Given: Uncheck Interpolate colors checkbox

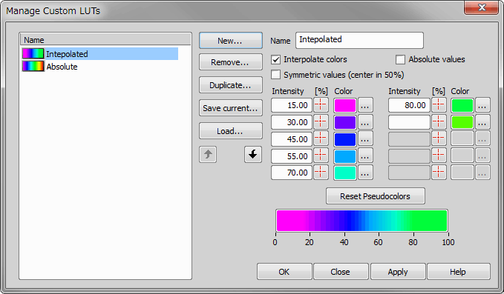Looking at the screenshot, I should (276, 59).
